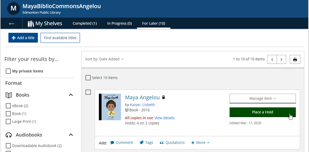This screenshot has height=152, width=309.
Task: Click the Audiobooks headphones icon
Action: point(9,135)
